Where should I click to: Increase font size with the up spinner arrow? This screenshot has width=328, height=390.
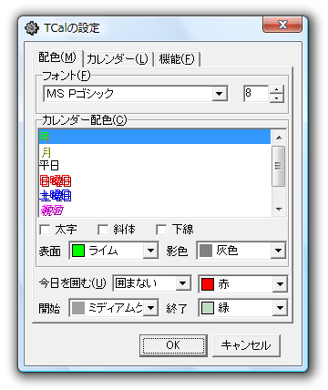(x=276, y=89)
